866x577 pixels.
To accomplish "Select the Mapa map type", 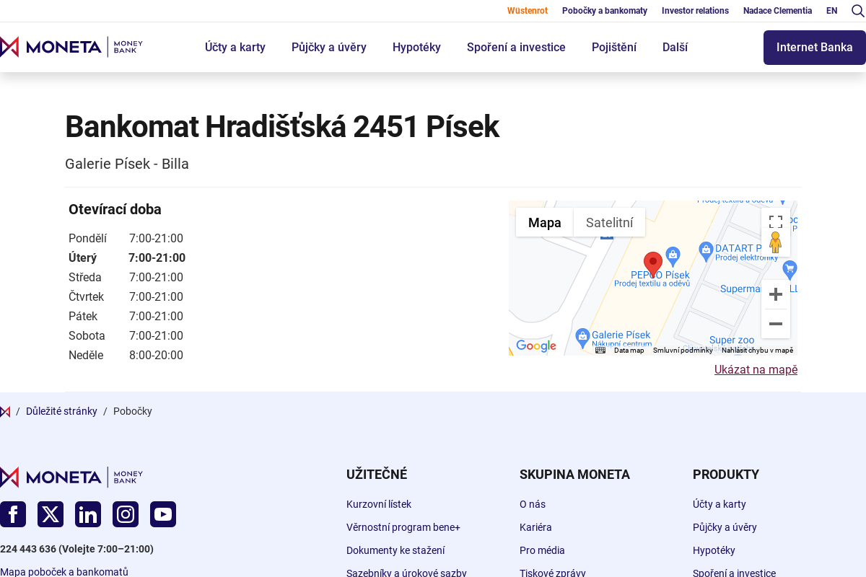I will click(544, 222).
